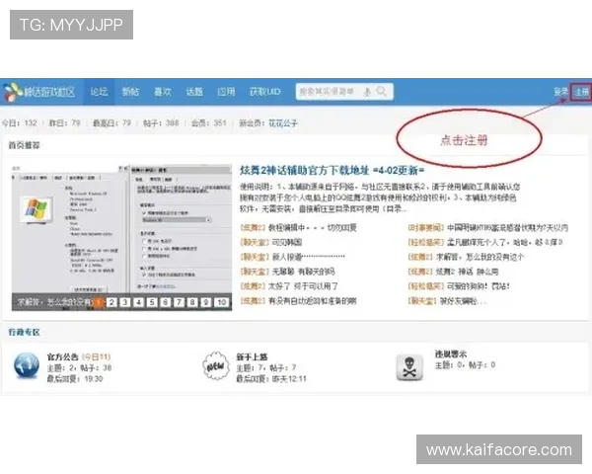
Task: Open the 应用 navigation item
Action: click(x=226, y=92)
